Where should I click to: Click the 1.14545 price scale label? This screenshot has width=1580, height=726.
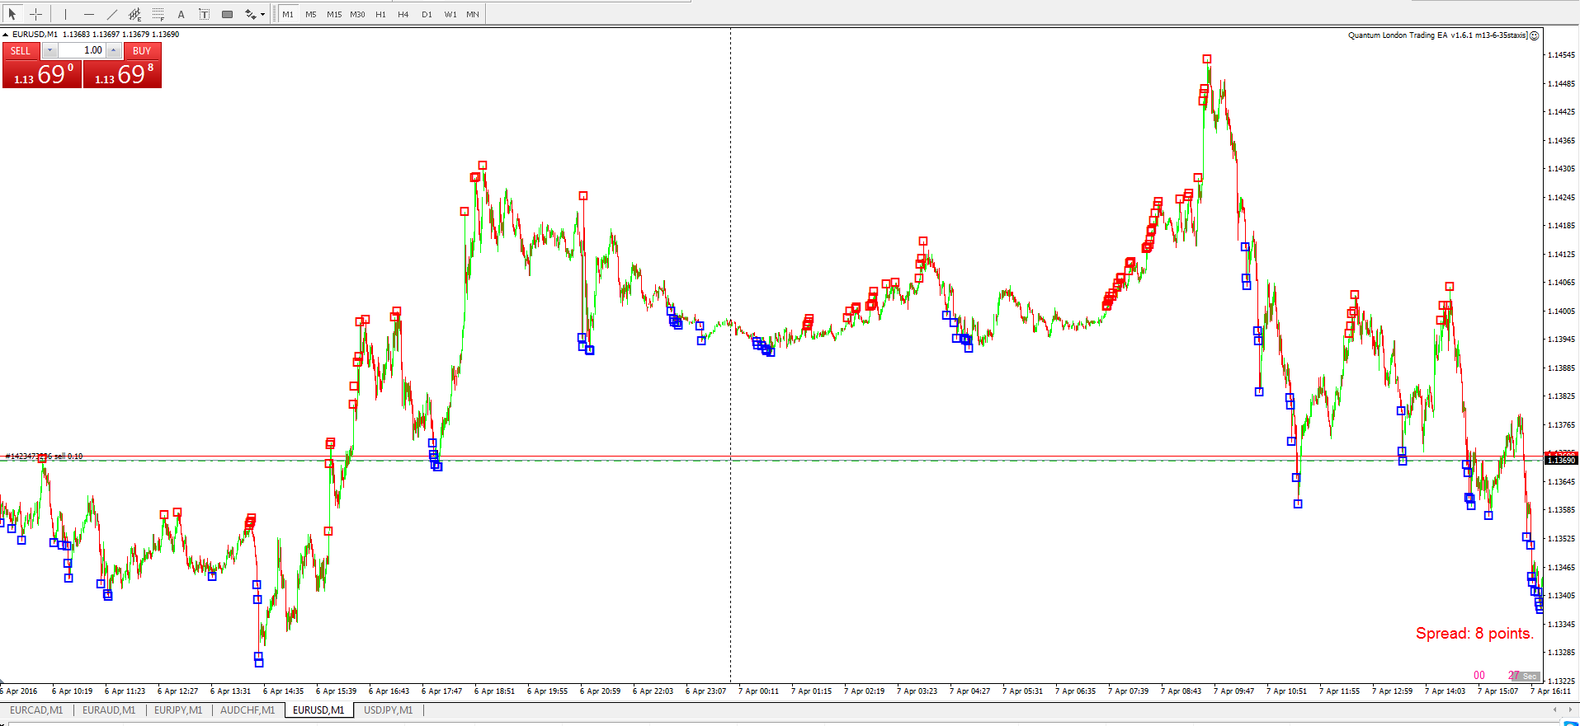click(x=1560, y=55)
